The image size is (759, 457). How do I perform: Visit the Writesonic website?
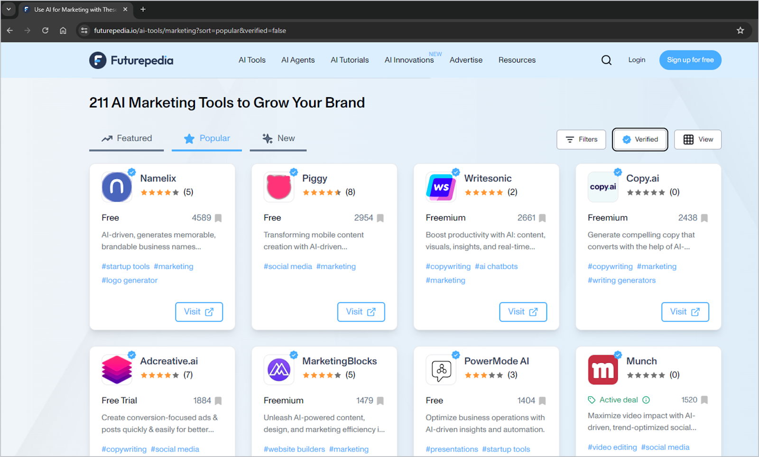523,312
